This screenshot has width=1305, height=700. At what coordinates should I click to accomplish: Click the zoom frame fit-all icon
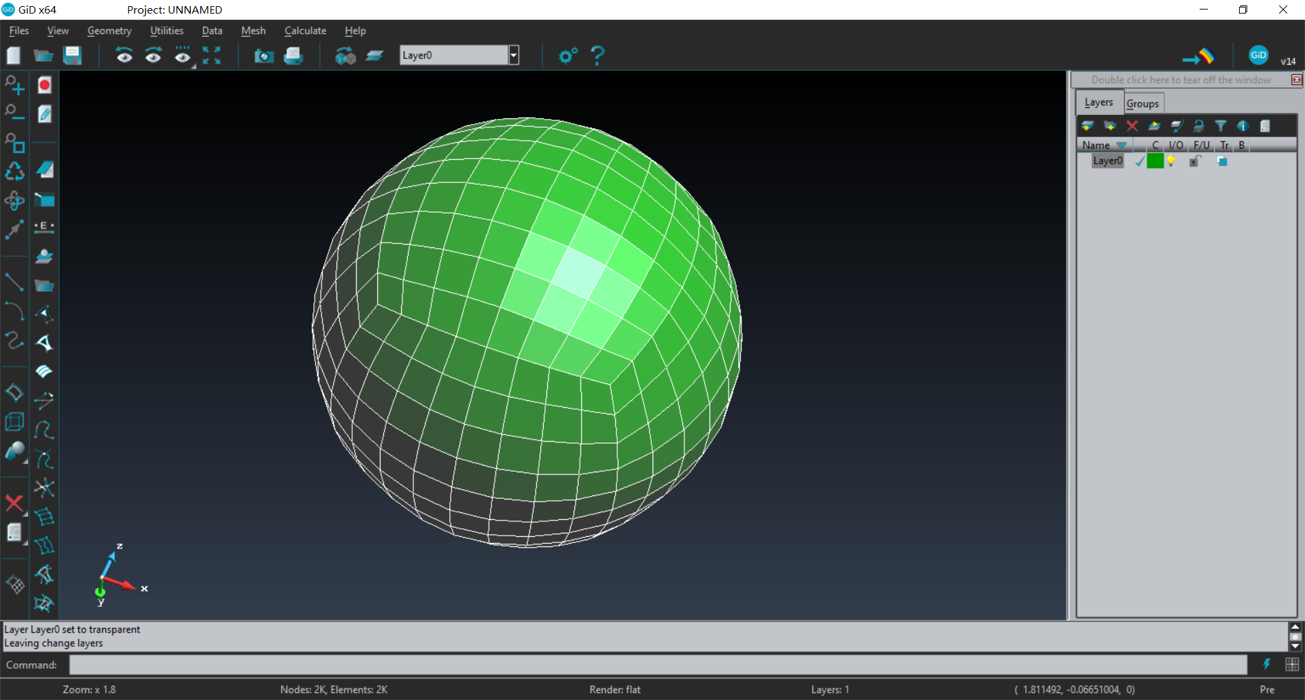pos(212,56)
